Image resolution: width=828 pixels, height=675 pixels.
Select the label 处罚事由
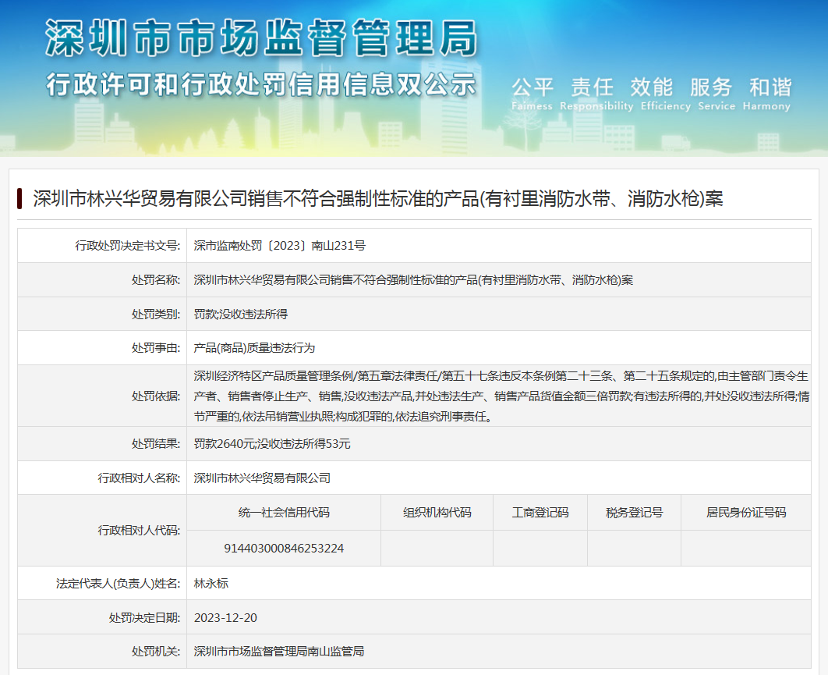tap(156, 348)
